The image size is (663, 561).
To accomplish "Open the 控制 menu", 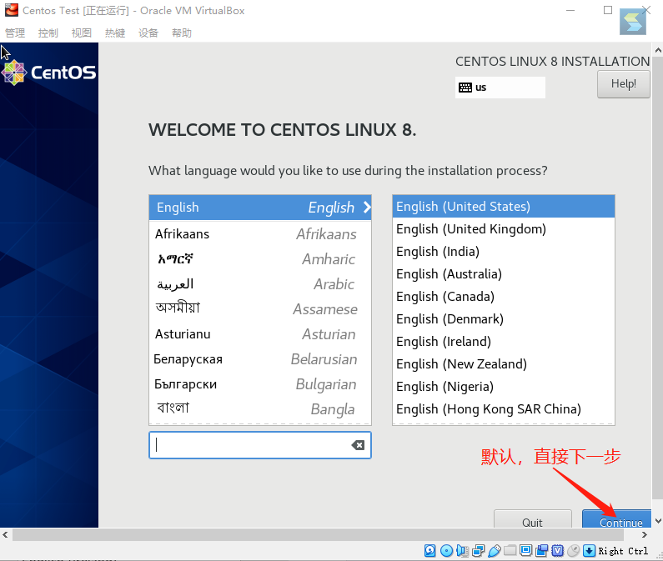I will [48, 33].
